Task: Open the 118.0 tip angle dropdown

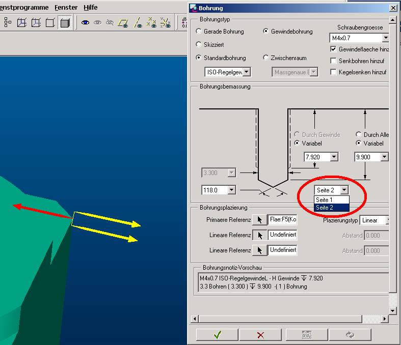Action: click(231, 190)
